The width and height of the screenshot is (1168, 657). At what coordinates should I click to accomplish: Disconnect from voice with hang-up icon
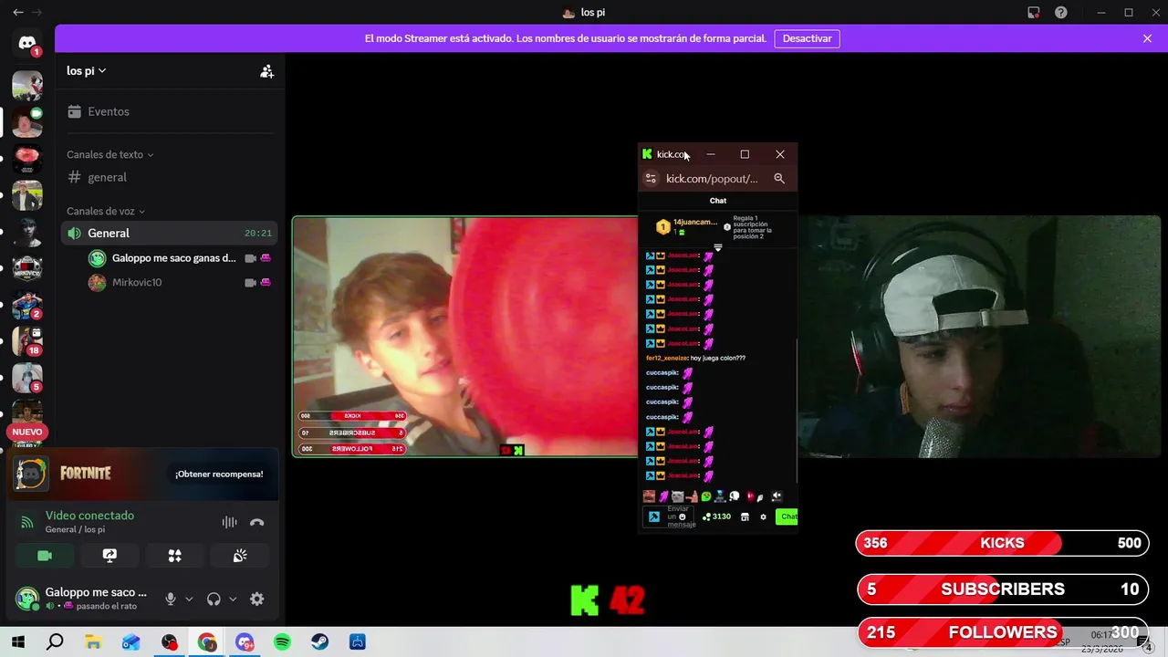pyautogui.click(x=257, y=523)
